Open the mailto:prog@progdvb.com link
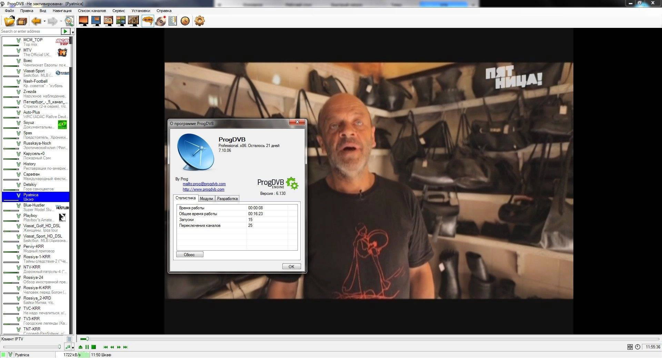This screenshot has width=662, height=358. click(204, 184)
